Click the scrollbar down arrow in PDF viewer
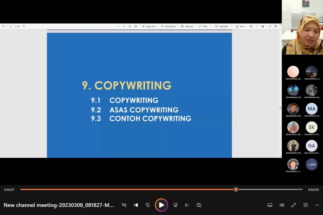The height and width of the screenshot is (215, 323). [x=280, y=157]
